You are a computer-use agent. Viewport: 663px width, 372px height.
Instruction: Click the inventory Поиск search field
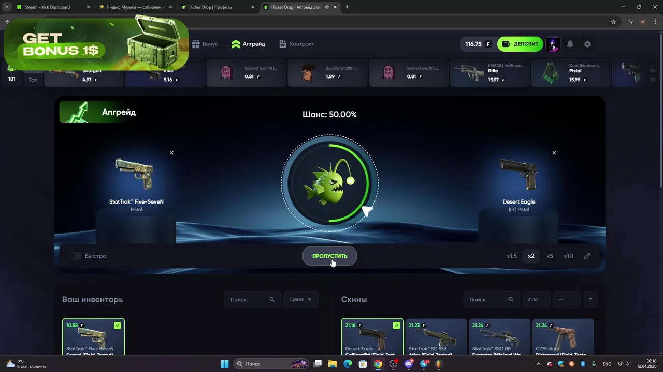252,299
